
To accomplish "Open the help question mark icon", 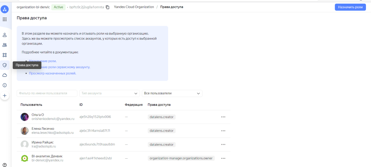I will pos(5,165).
